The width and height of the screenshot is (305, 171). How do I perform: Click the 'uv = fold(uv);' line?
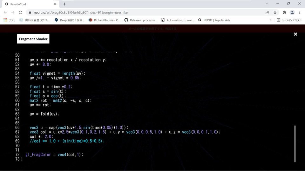tap(44, 114)
